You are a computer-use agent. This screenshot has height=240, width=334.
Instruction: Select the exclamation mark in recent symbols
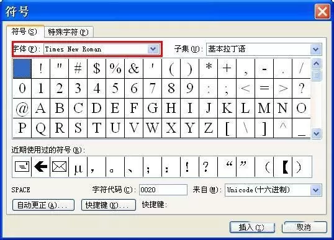[189, 167]
